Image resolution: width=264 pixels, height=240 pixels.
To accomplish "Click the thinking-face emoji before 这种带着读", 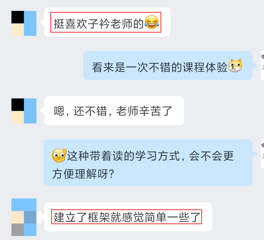I will 59,156.
